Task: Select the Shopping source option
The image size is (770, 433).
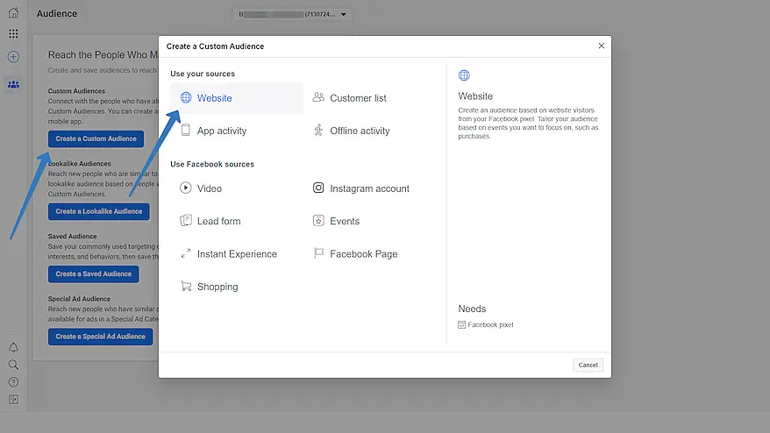Action: point(217,287)
